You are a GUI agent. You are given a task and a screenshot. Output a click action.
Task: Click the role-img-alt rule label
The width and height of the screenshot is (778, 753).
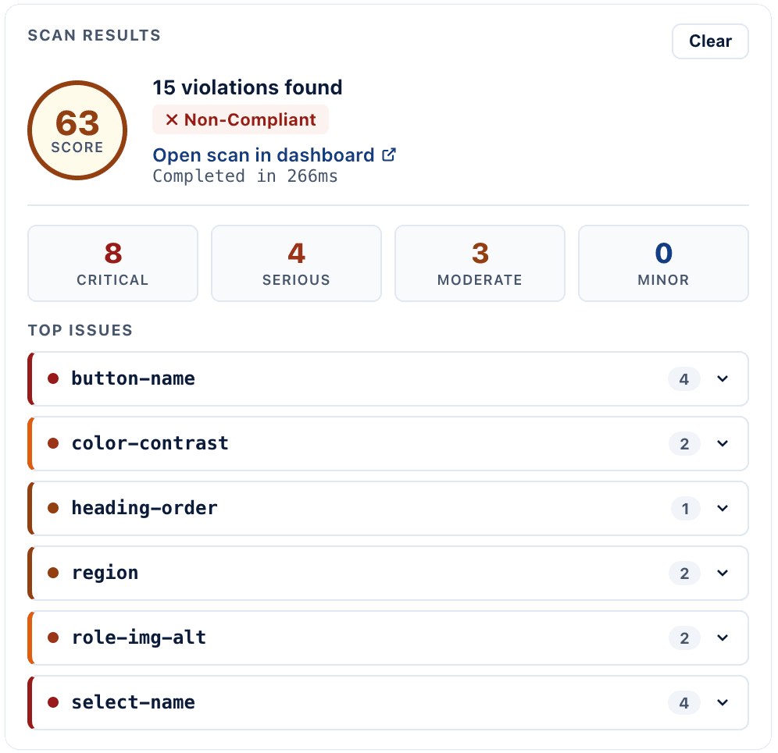click(x=139, y=638)
